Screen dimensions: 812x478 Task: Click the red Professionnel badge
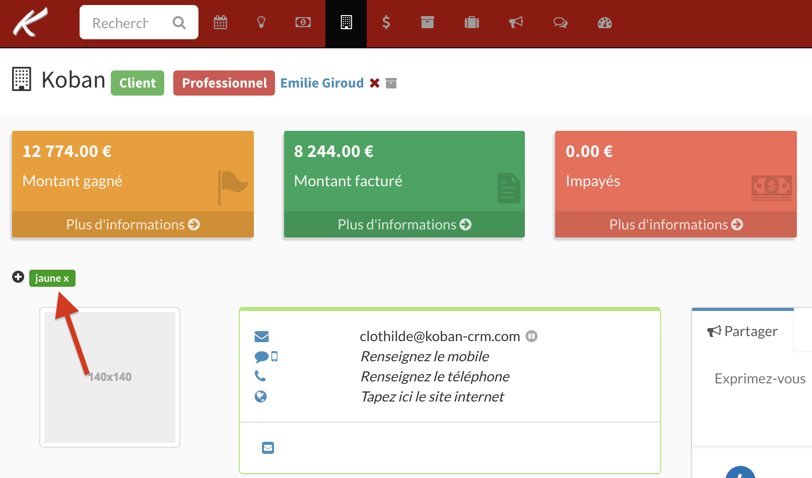pos(224,83)
